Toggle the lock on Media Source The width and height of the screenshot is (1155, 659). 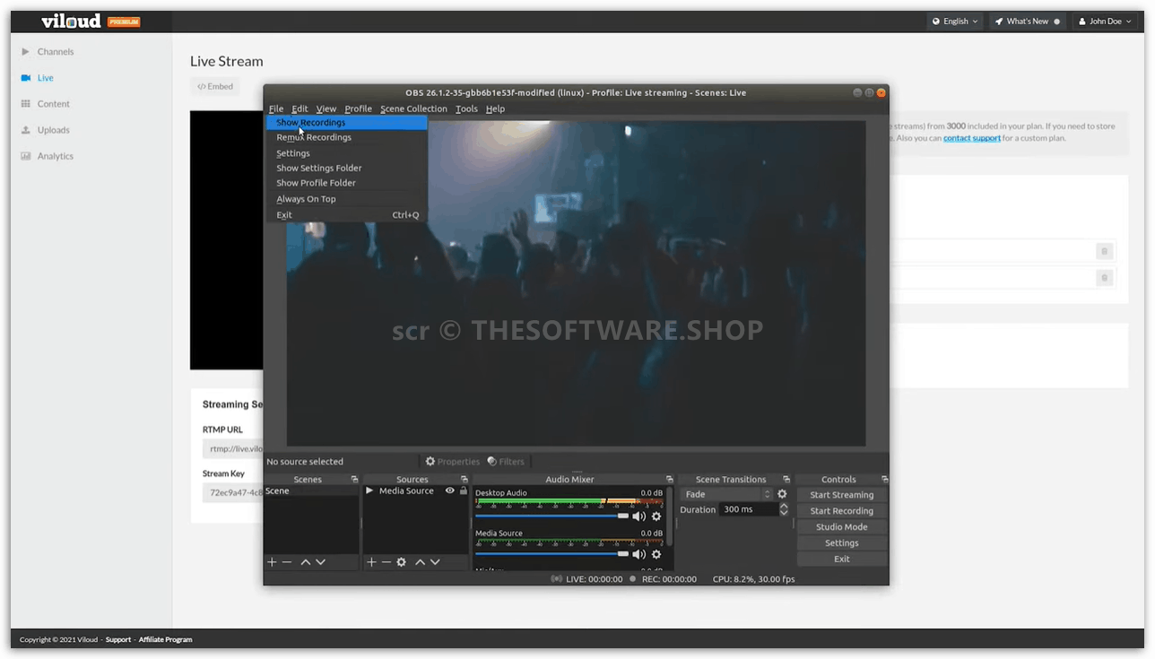pyautogui.click(x=464, y=490)
